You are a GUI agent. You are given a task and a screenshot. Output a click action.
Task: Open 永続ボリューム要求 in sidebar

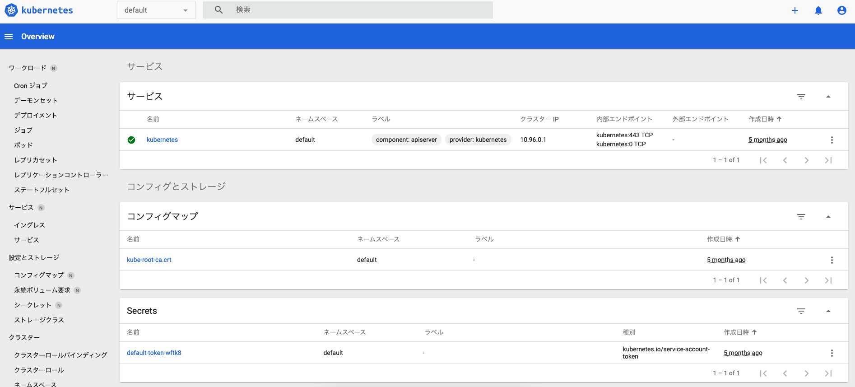[x=42, y=290]
